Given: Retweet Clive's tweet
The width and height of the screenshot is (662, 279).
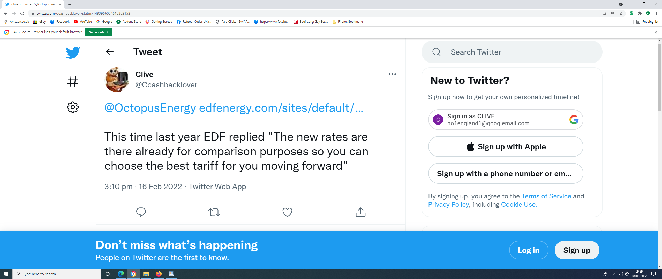Looking at the screenshot, I should pos(214,212).
